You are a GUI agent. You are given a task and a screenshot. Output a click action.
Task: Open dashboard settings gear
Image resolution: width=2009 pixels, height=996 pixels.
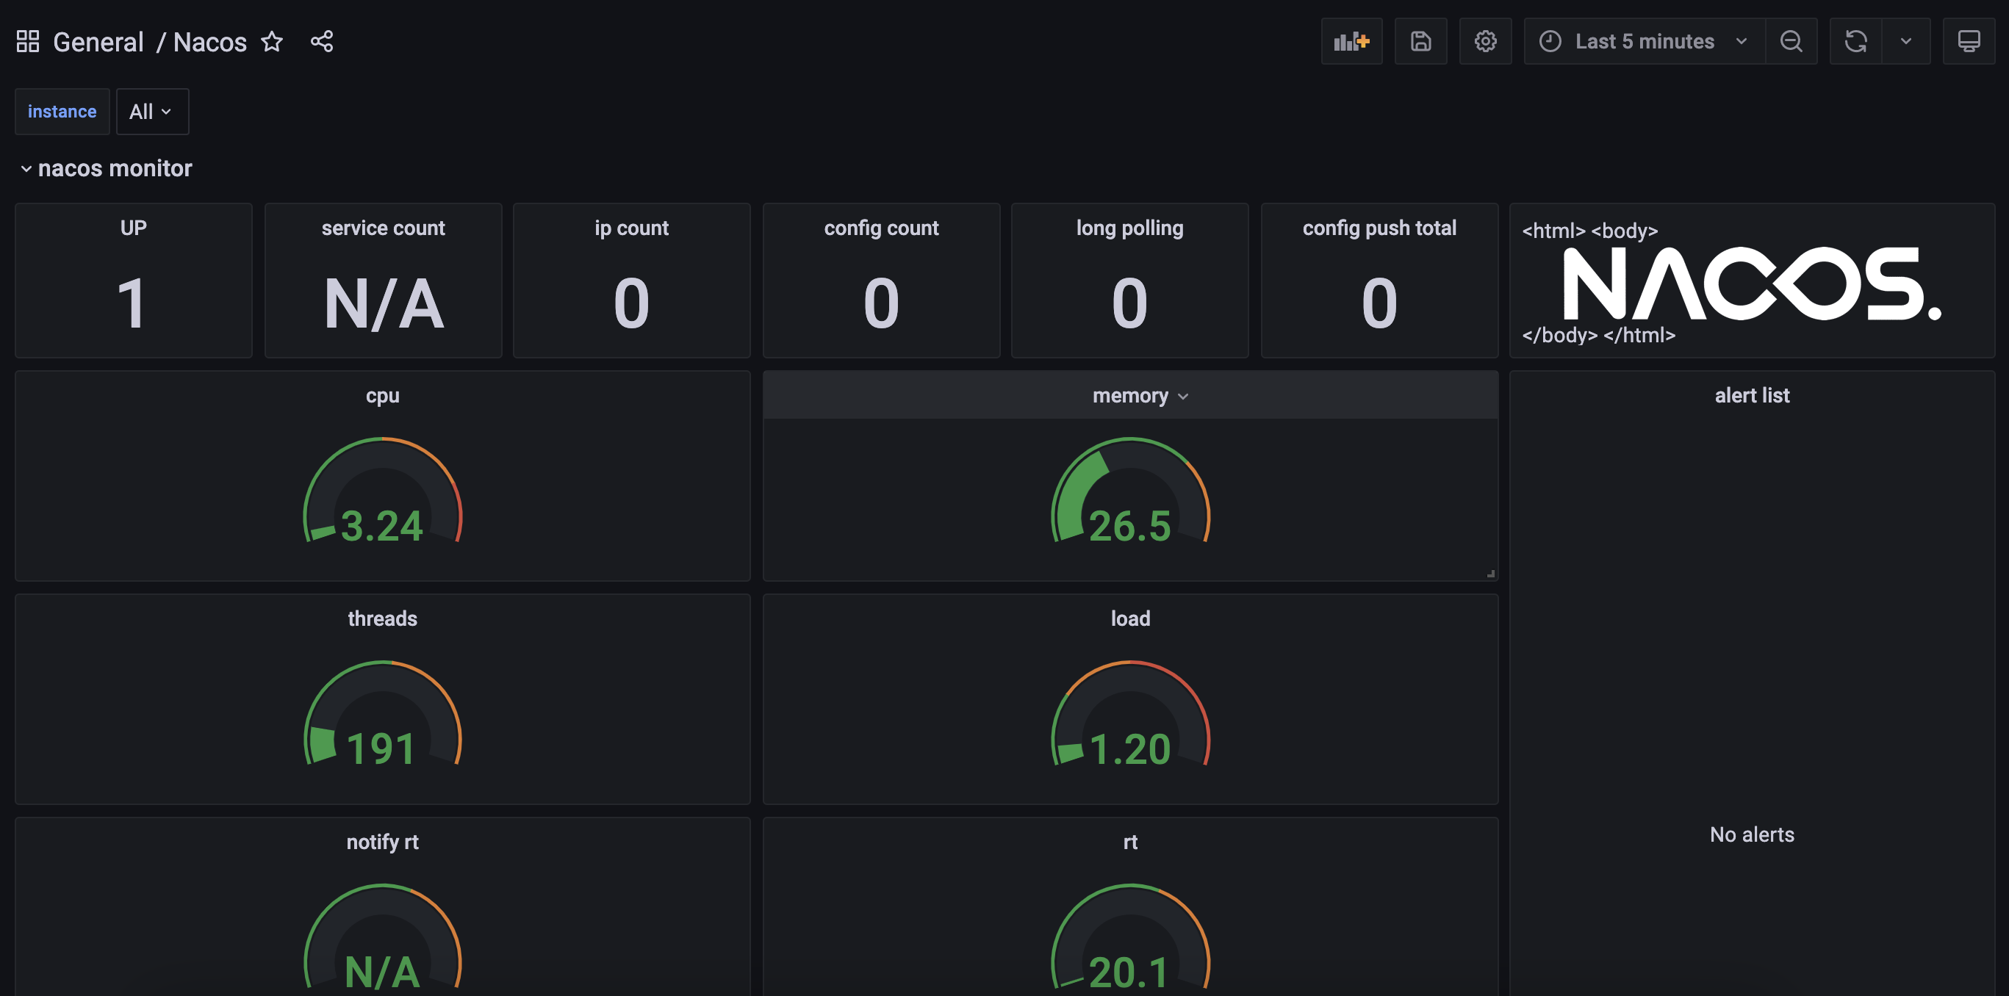[x=1485, y=41]
